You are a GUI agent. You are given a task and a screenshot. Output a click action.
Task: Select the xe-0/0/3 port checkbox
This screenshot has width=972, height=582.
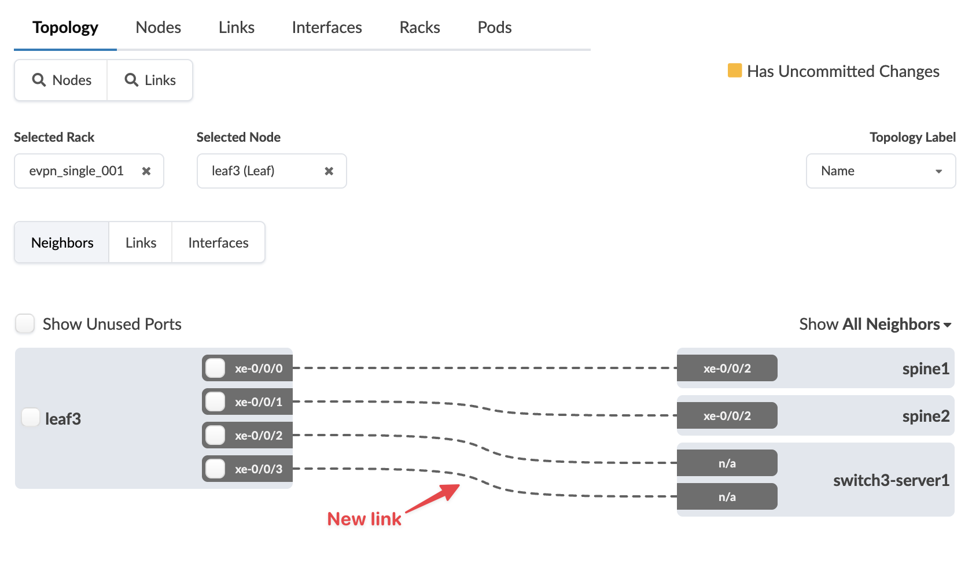(215, 469)
